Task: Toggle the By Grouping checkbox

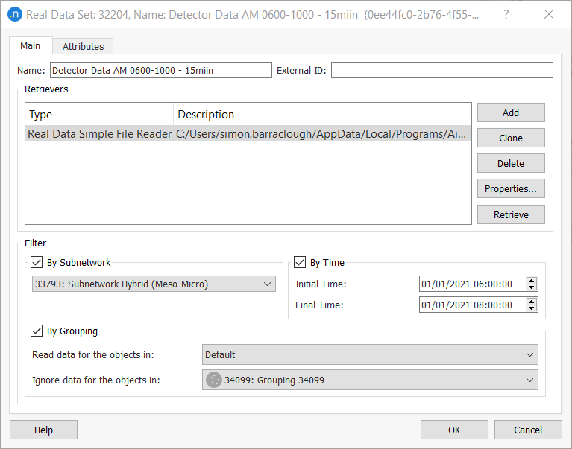Action: (37, 331)
